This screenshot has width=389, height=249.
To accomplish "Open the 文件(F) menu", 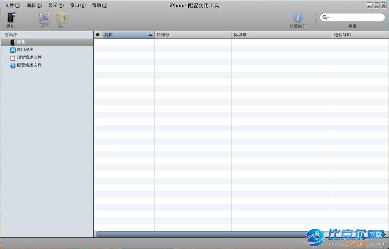I will point(12,5).
